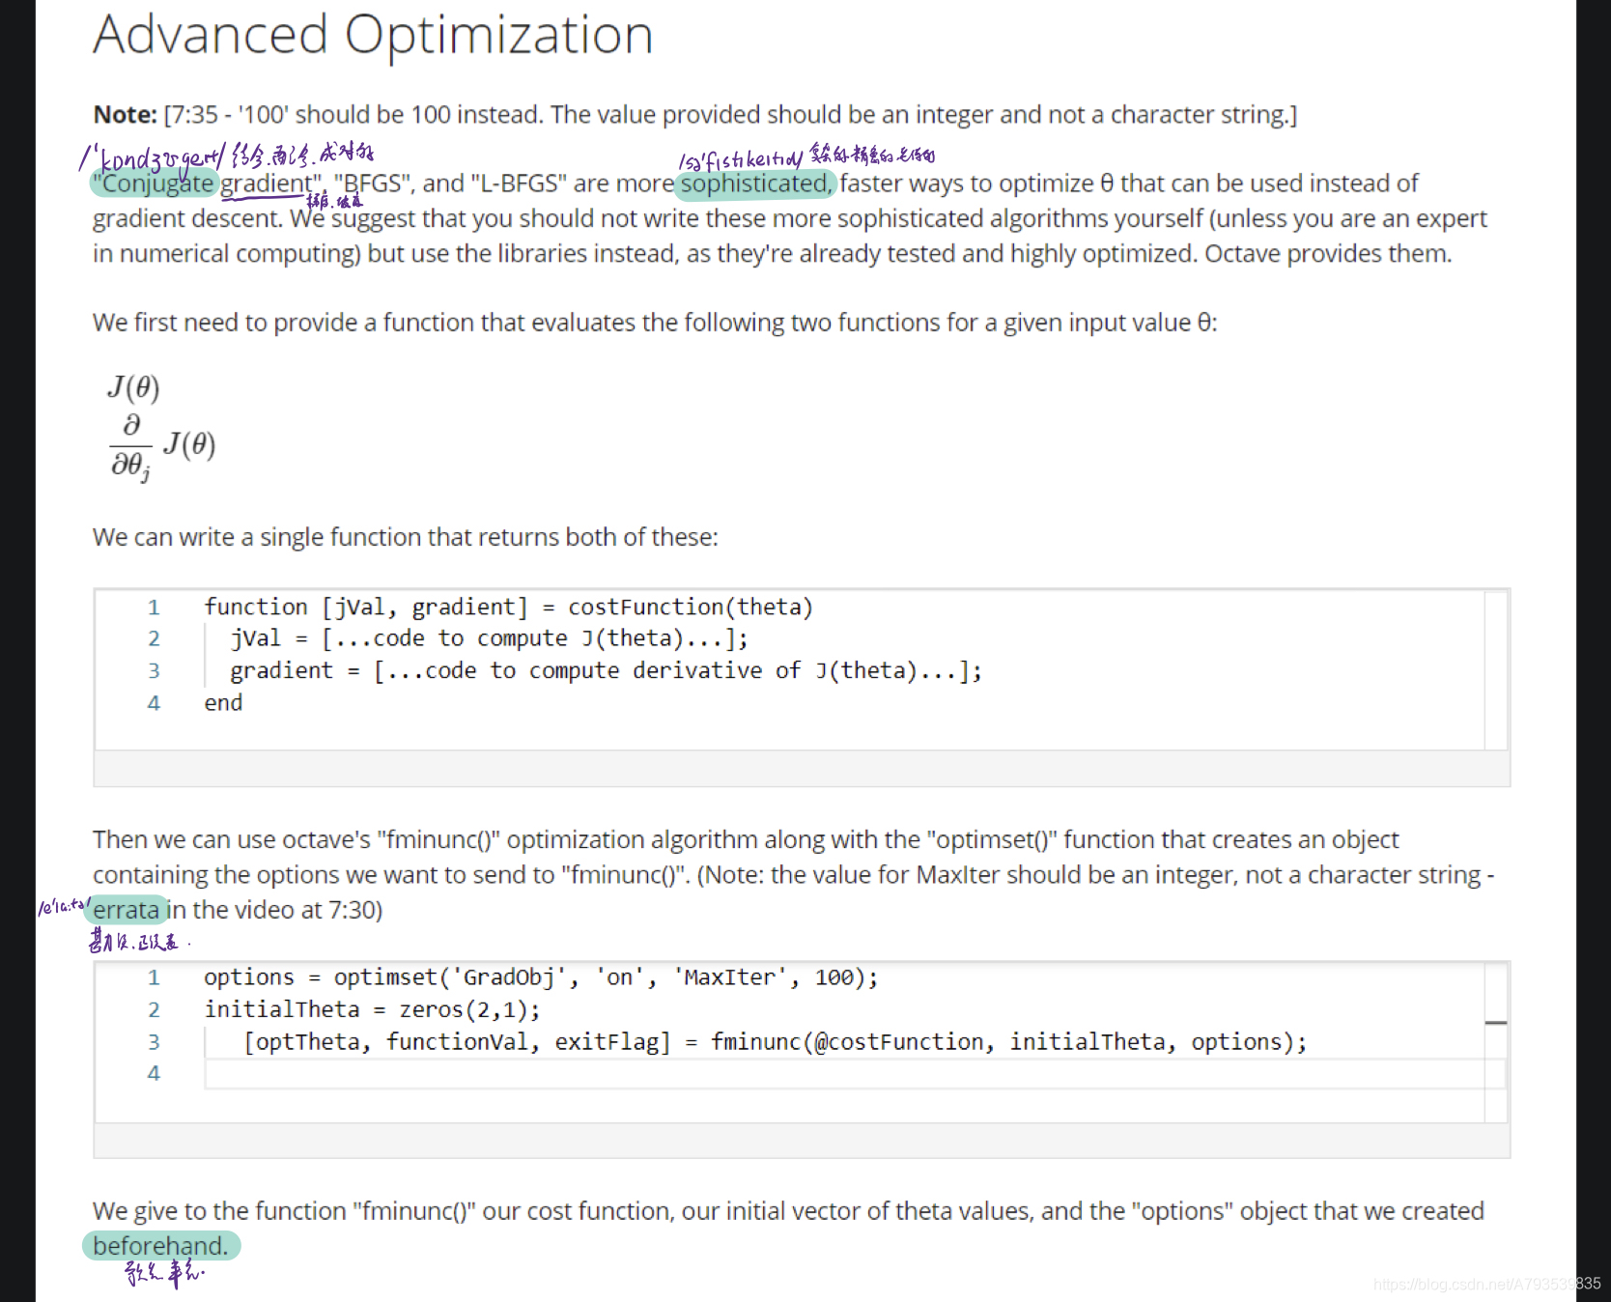Viewport: 1611px width, 1302px height.
Task: Click the paragraph starting 'Then we can use octave's'
Action: pyautogui.click(x=792, y=875)
